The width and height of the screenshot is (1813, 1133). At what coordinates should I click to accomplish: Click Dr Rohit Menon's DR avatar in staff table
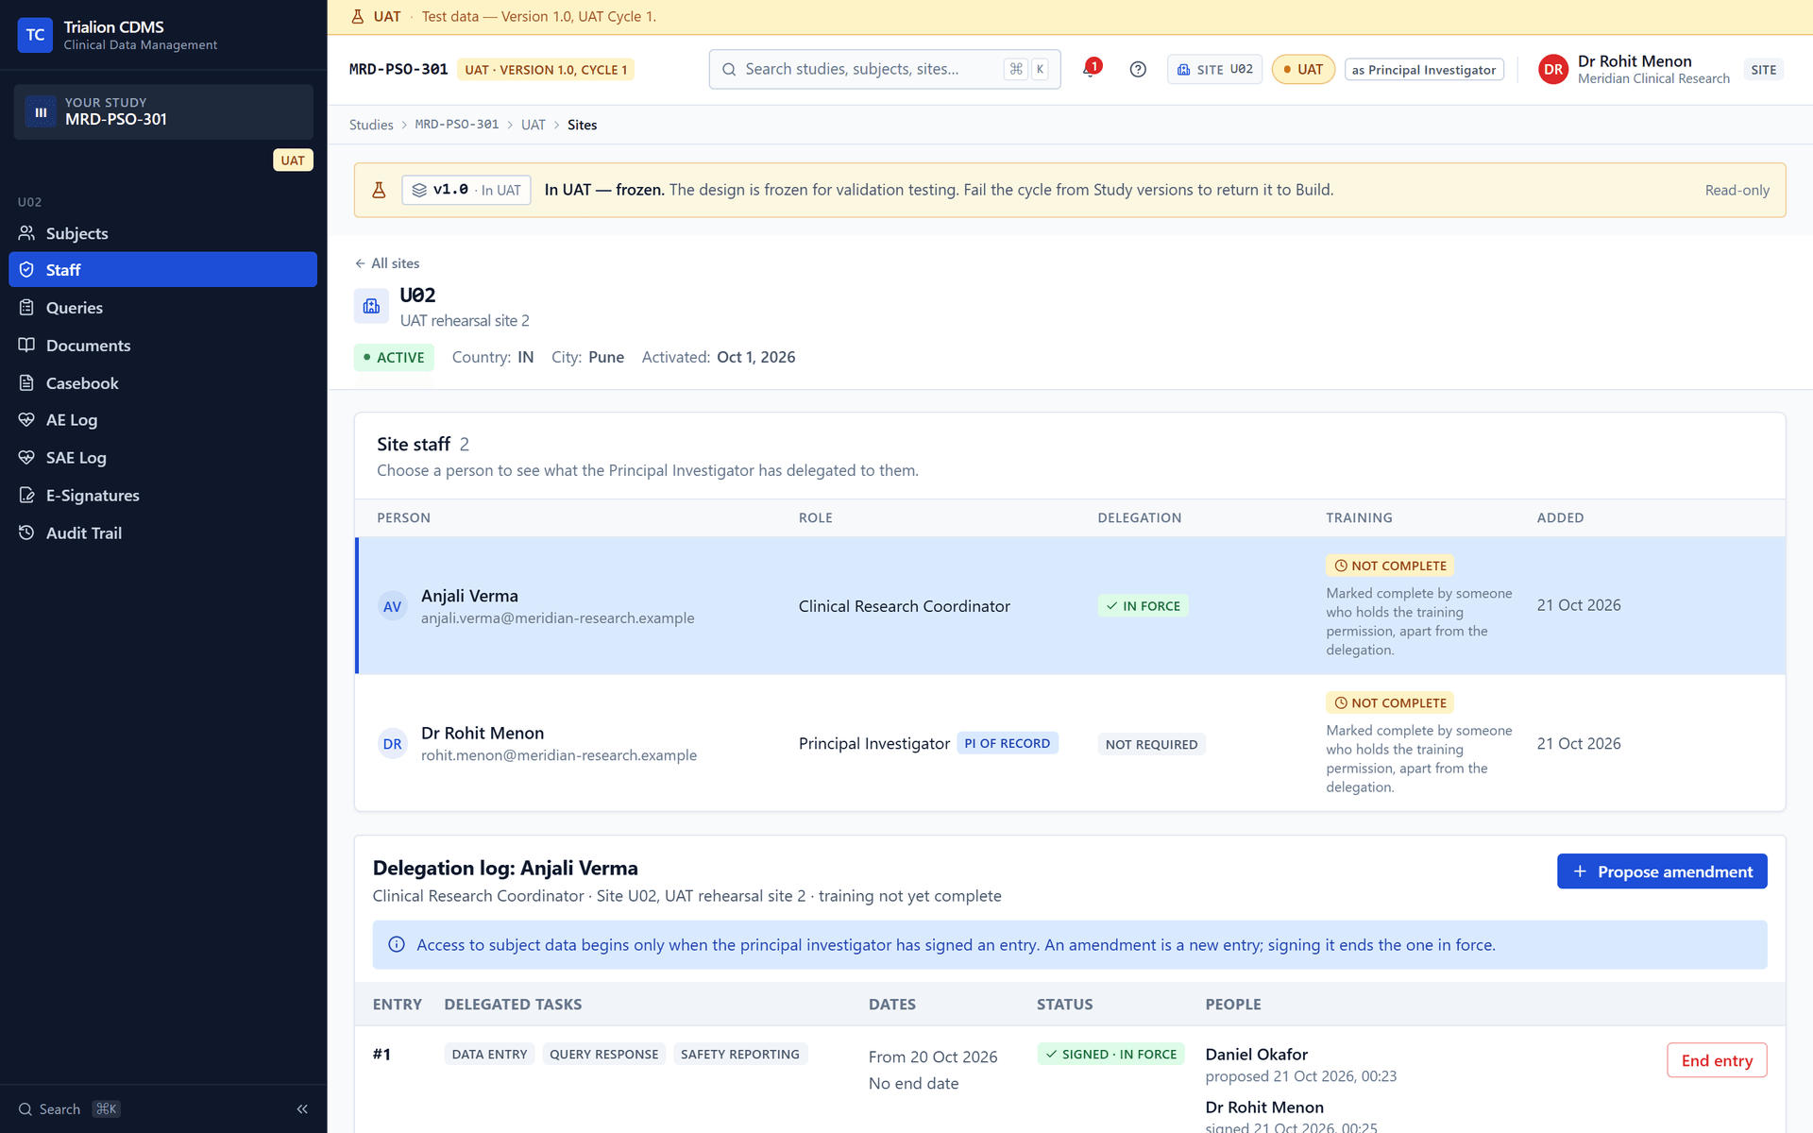click(x=392, y=744)
